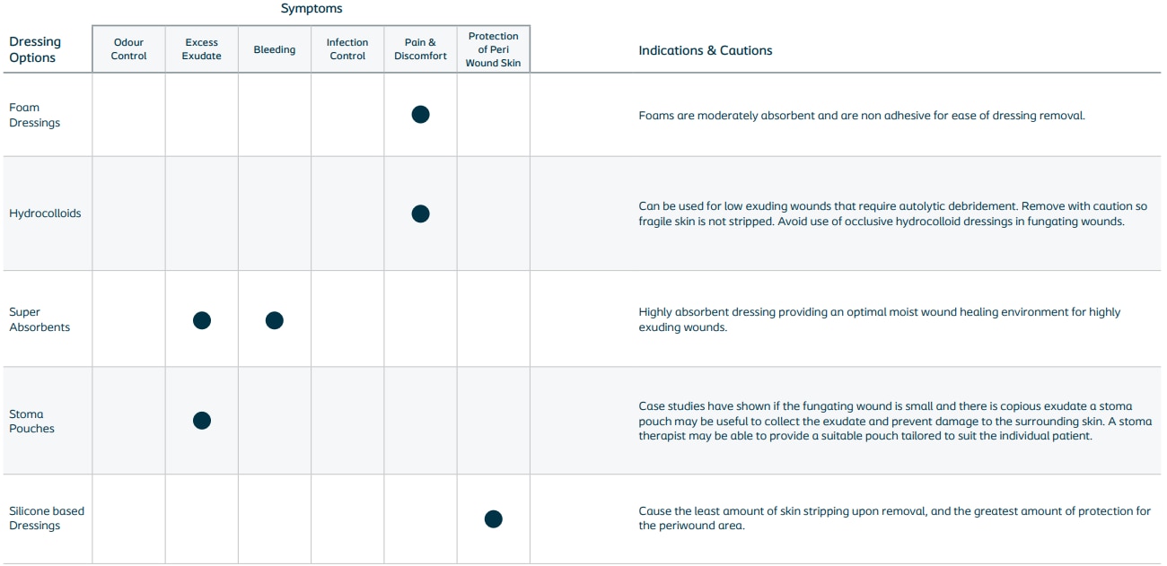
Task: Select the Infection Control column header
Action: coord(347,49)
